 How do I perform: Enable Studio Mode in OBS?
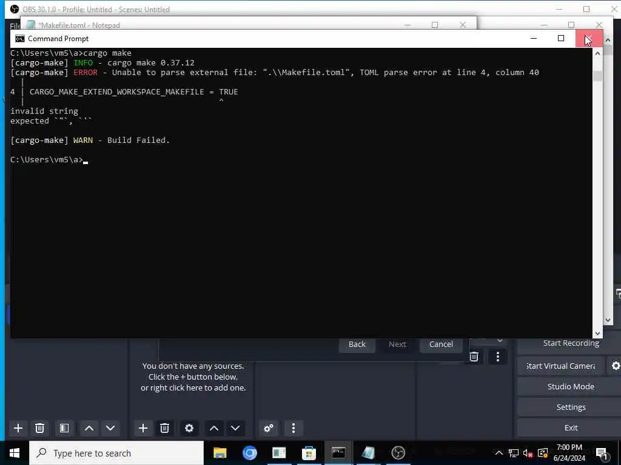pos(571,386)
